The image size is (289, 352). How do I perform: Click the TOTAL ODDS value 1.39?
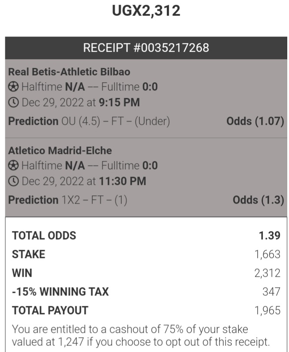(269, 236)
